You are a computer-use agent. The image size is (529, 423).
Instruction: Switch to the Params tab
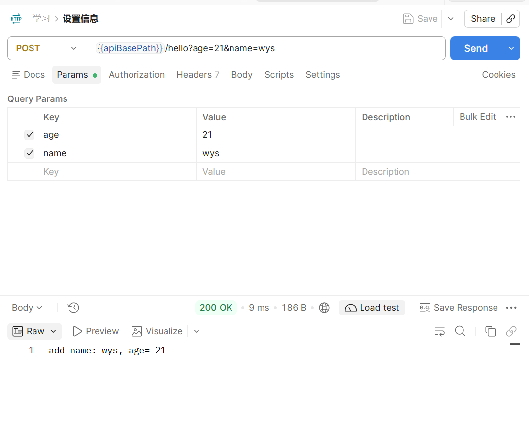[76, 75]
